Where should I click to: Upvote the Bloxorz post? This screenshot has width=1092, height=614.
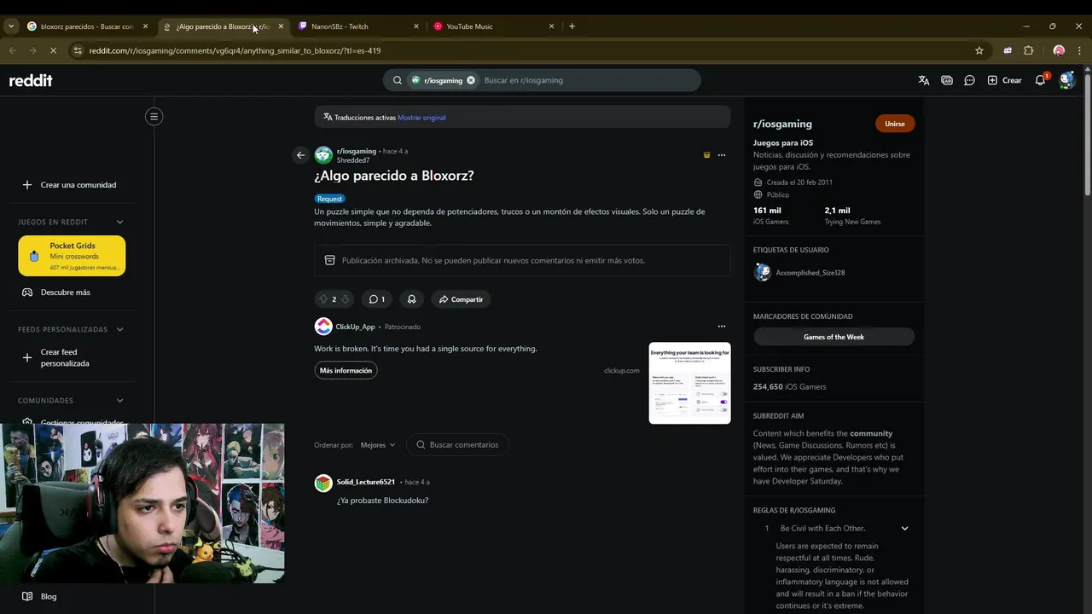point(322,299)
